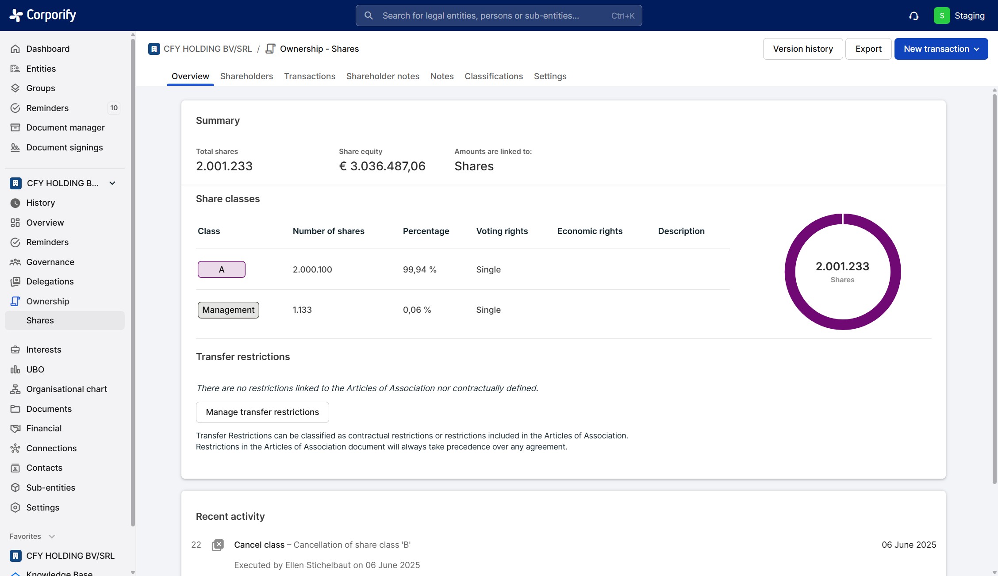Click the Organisational chart icon

(15, 389)
